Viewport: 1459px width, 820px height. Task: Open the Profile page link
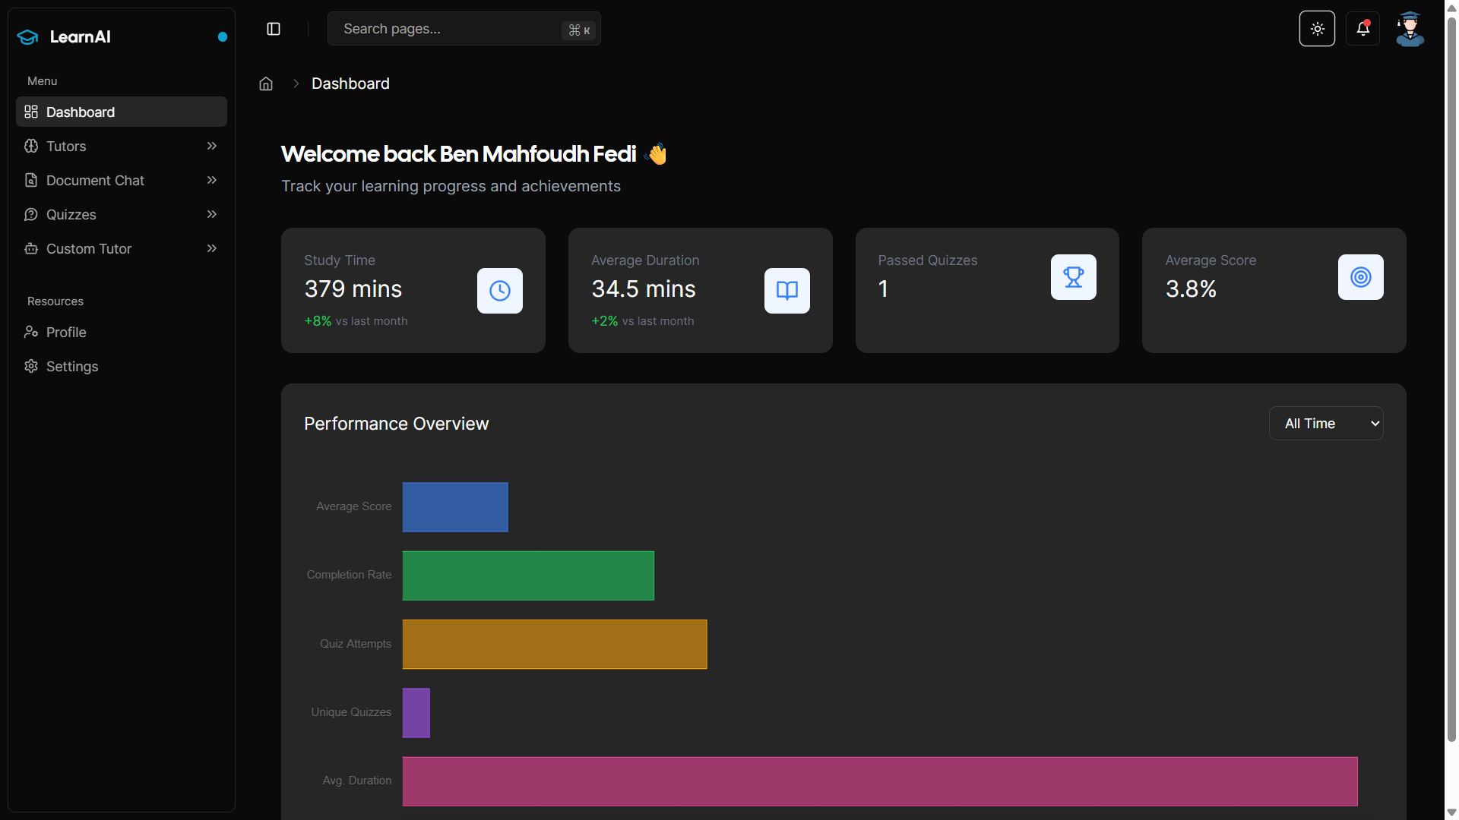pyautogui.click(x=66, y=333)
